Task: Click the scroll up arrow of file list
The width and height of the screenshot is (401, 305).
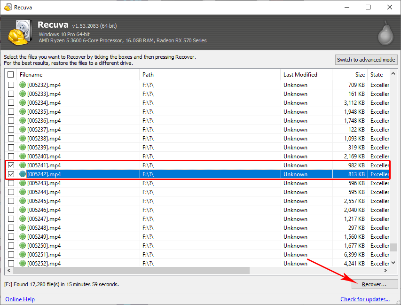Action: pos(393,74)
